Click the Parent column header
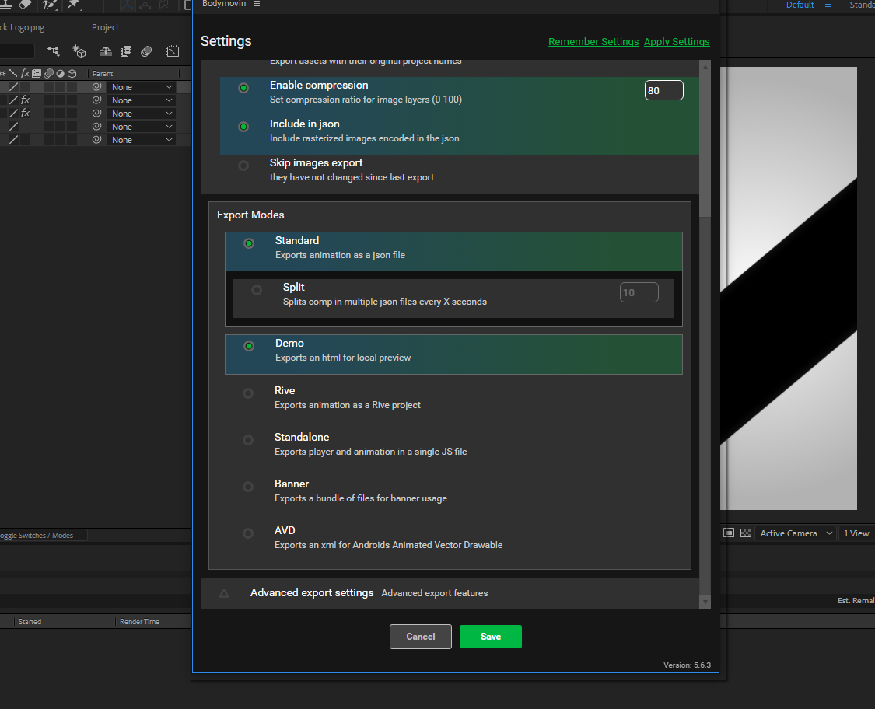This screenshot has height=709, width=875. (x=103, y=74)
